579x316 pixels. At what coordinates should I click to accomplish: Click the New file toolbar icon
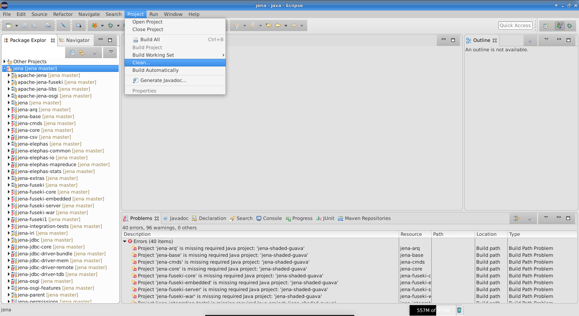tap(9, 26)
